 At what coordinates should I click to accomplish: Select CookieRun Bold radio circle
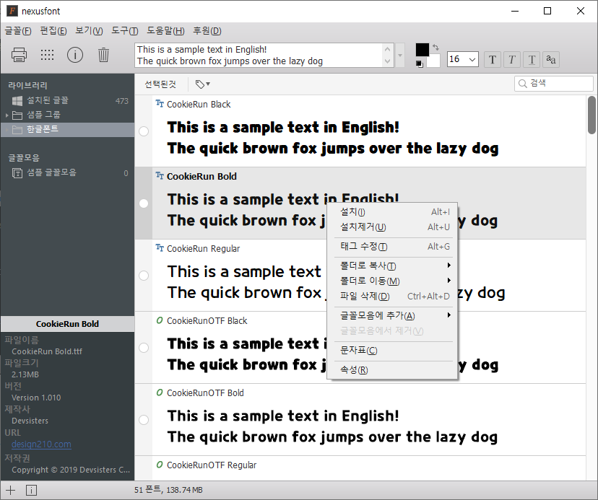click(x=144, y=203)
